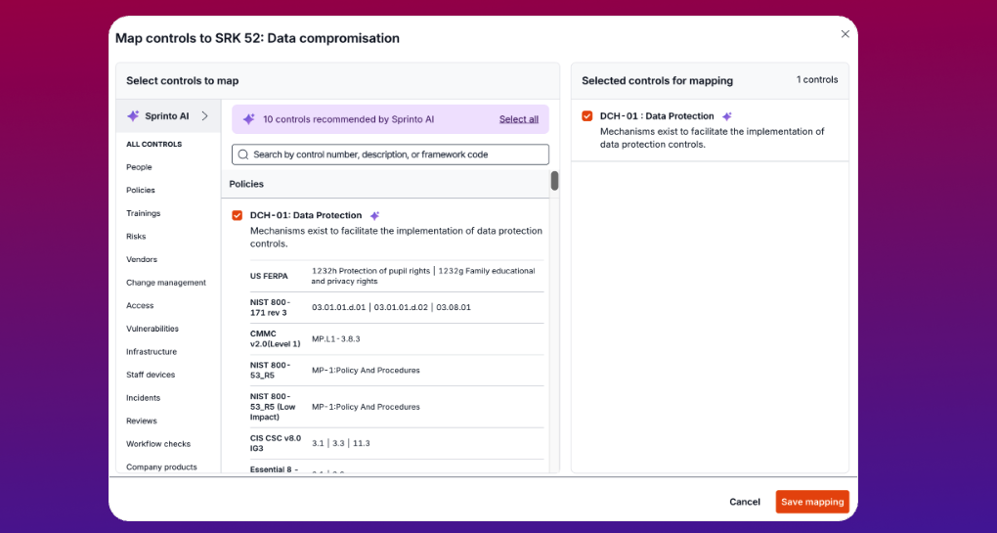Click the Select all link
Viewport: 997px width, 533px height.
pyautogui.click(x=518, y=119)
